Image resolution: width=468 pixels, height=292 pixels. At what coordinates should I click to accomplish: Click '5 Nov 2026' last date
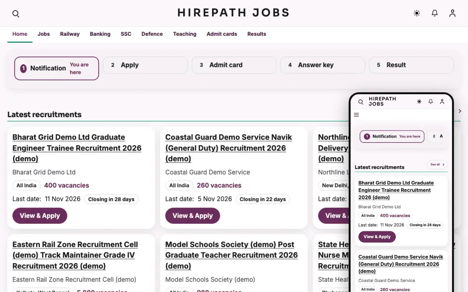pyautogui.click(x=215, y=199)
